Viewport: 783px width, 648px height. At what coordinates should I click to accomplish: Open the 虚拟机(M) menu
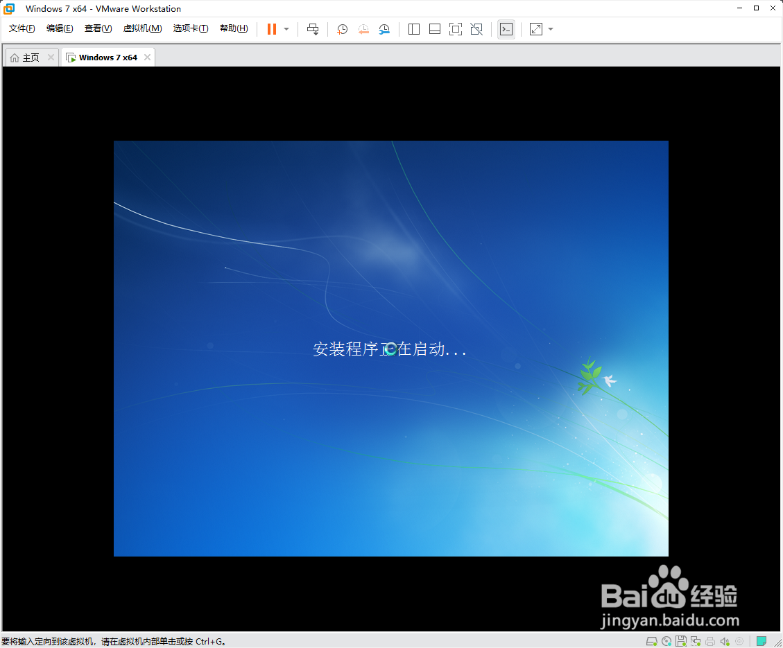pyautogui.click(x=142, y=28)
